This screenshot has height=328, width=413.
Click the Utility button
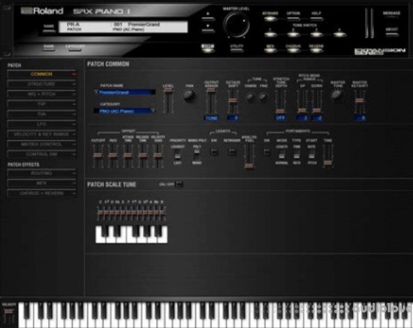pyautogui.click(x=236, y=50)
